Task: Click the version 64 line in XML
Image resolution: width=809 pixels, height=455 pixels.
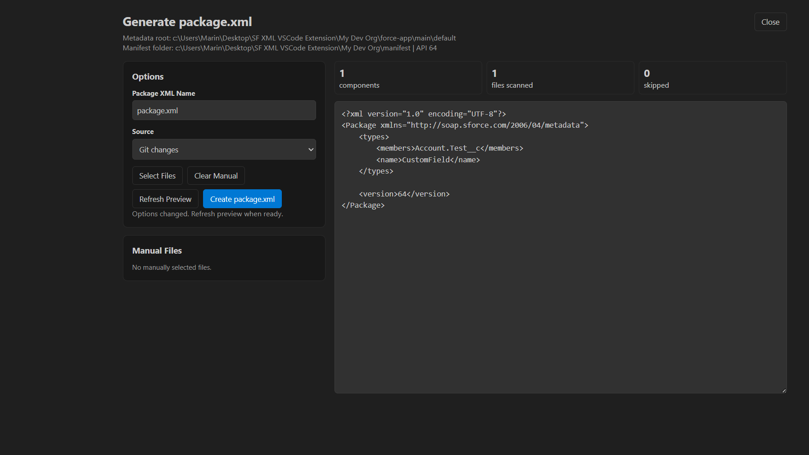Action: [404, 194]
